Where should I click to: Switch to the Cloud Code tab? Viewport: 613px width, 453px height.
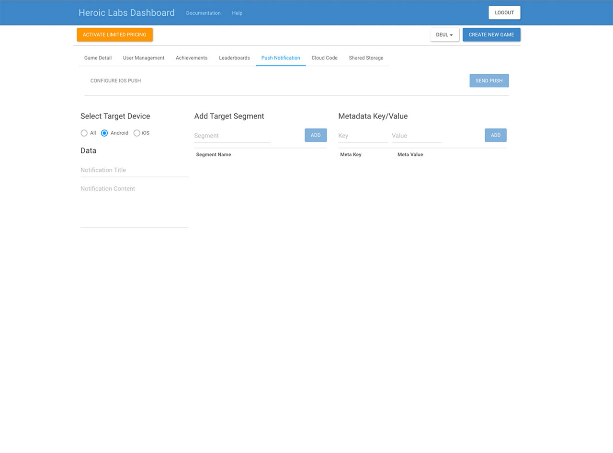tap(324, 58)
